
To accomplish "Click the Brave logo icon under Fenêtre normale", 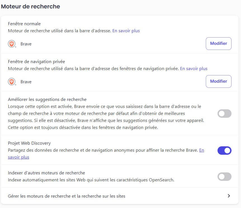I will pyautogui.click(x=12, y=44).
